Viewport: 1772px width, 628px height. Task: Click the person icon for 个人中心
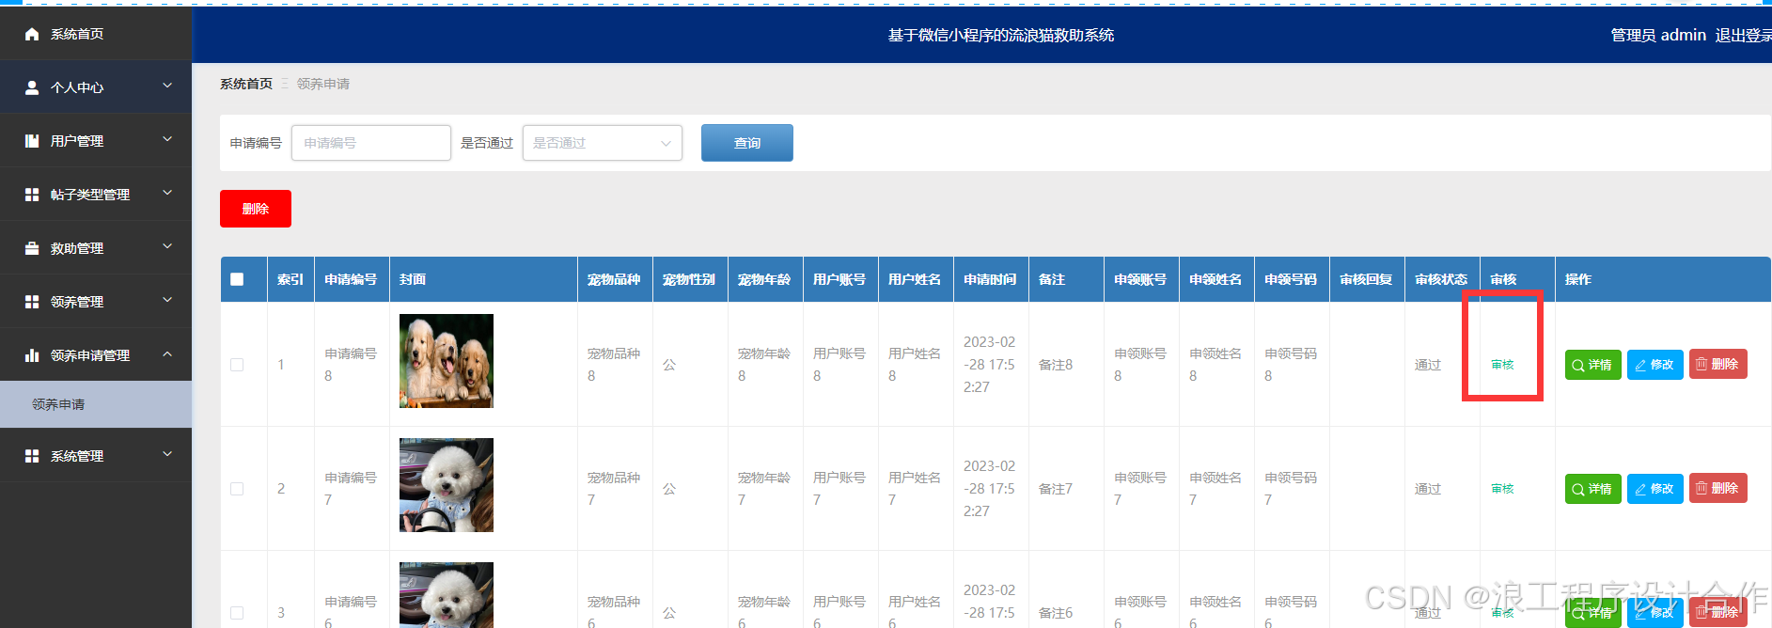(x=32, y=87)
